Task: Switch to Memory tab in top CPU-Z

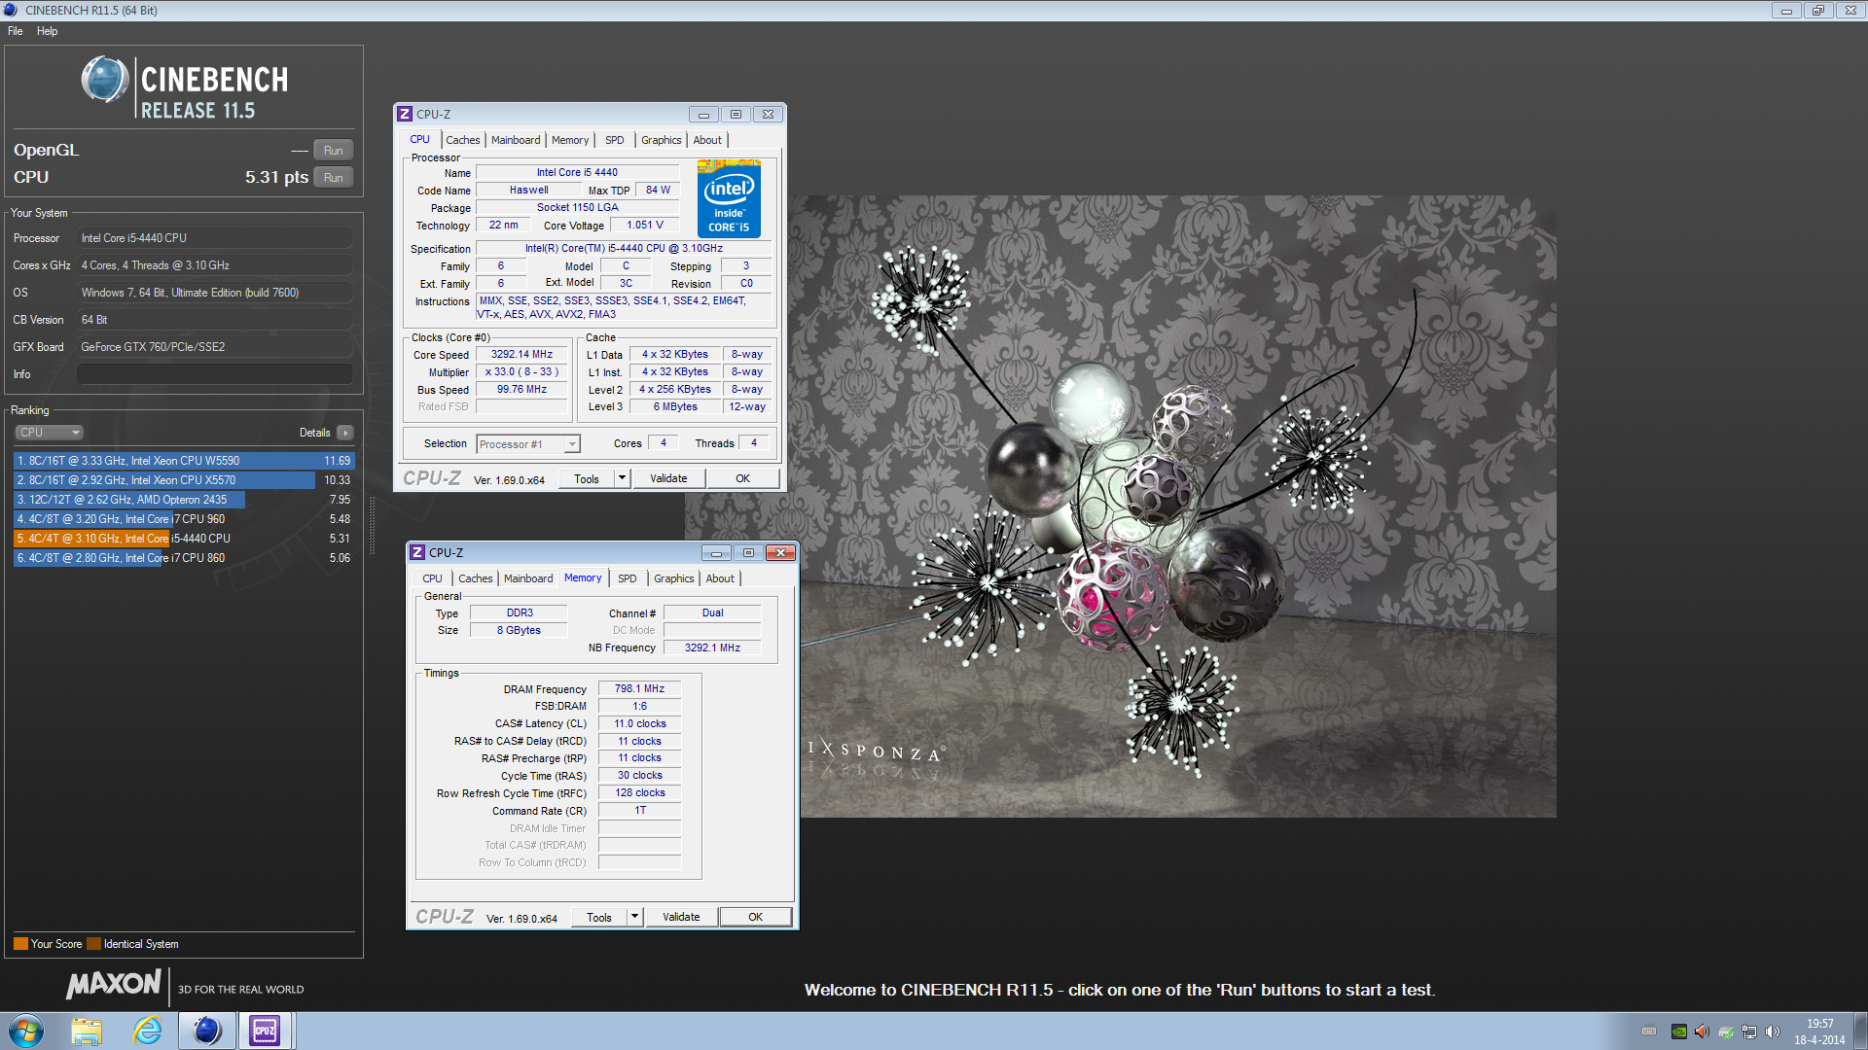Action: (570, 140)
